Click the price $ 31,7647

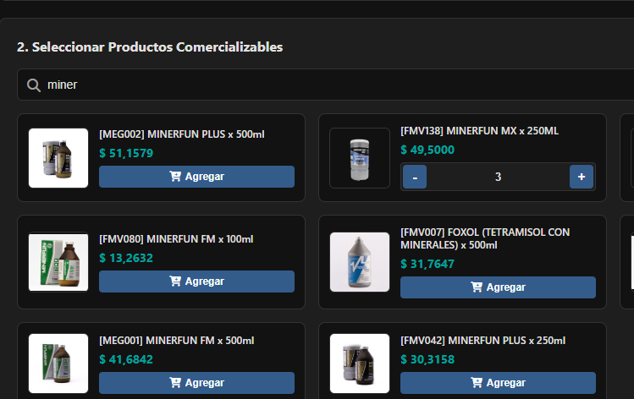point(427,264)
